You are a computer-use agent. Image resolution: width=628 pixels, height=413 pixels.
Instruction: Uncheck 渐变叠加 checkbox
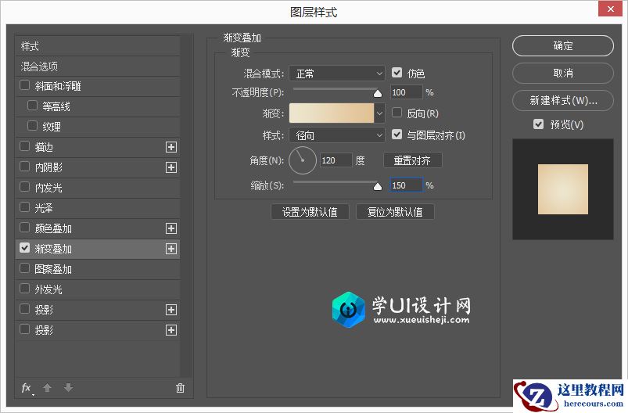(x=25, y=248)
